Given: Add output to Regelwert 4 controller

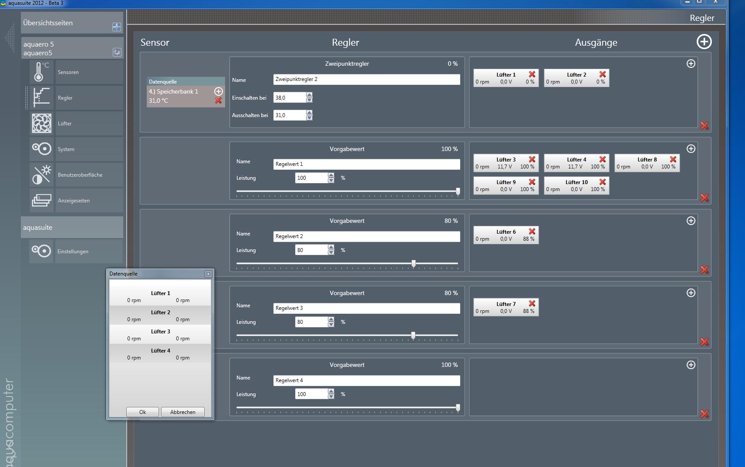Looking at the screenshot, I should click(691, 365).
